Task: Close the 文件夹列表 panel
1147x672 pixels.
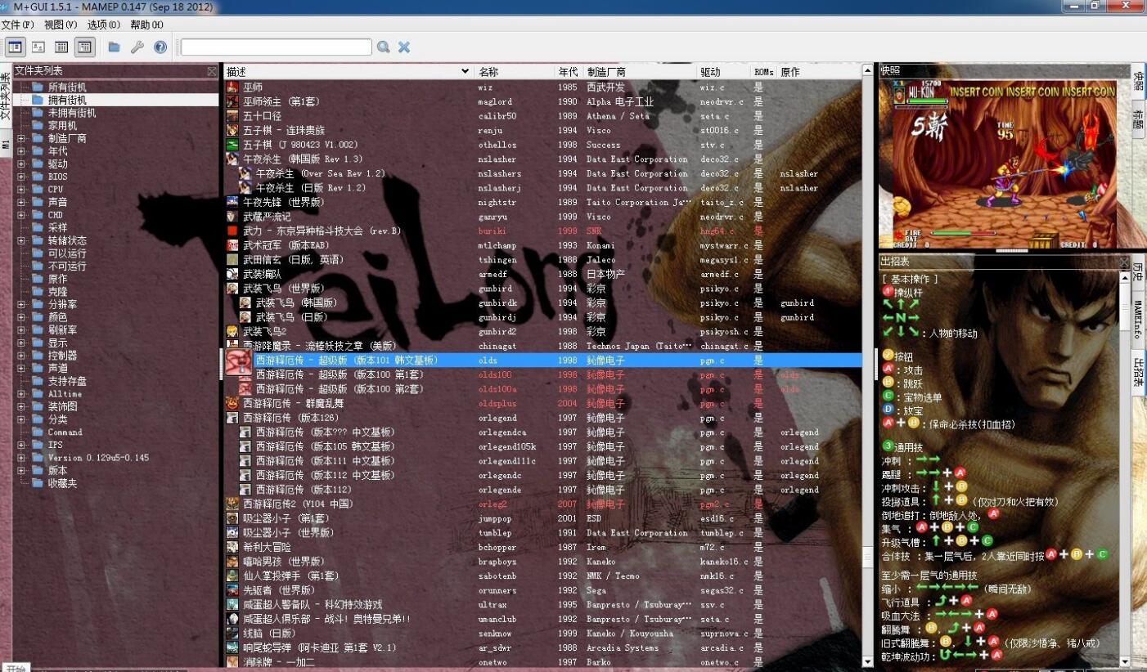Action: (212, 71)
